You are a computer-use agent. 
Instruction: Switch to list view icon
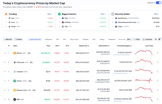156,39
